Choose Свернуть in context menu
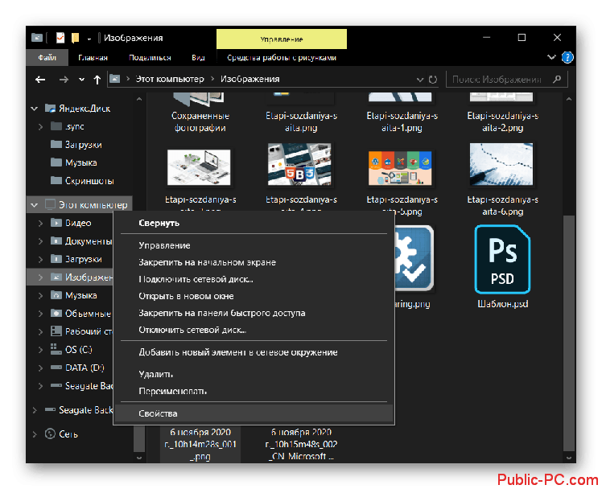602x489 pixels. (x=254, y=223)
